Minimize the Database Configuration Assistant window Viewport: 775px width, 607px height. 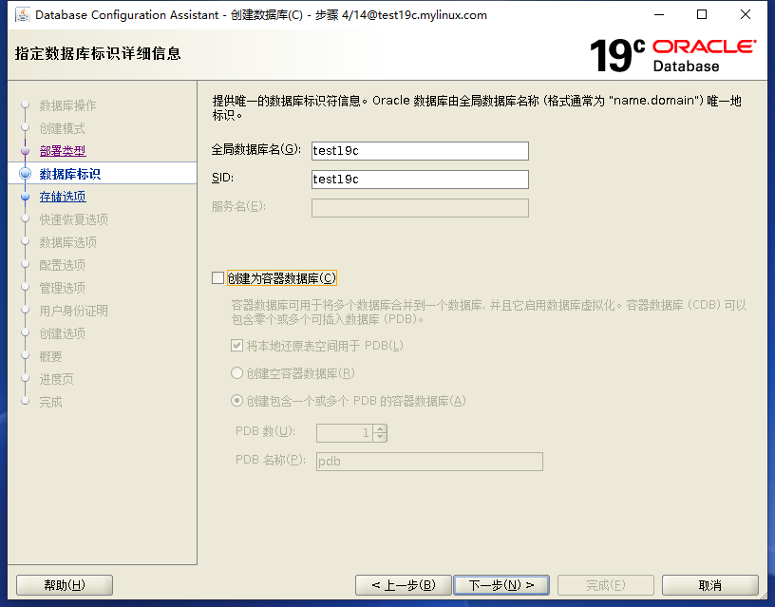tap(659, 15)
